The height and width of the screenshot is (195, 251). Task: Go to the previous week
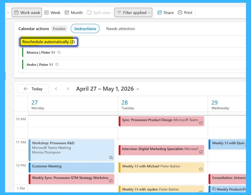tap(56, 89)
